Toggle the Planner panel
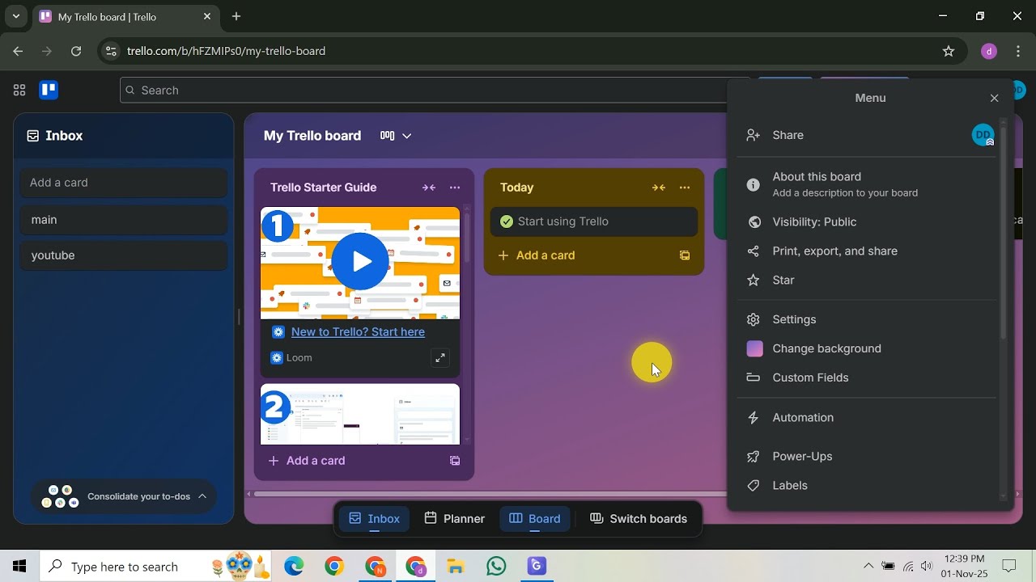This screenshot has height=582, width=1036. pos(454,519)
